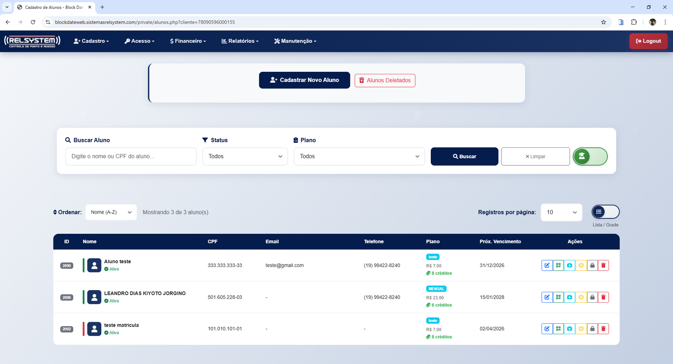Open the Financeiro menu
The height and width of the screenshot is (364, 673).
coord(188,41)
